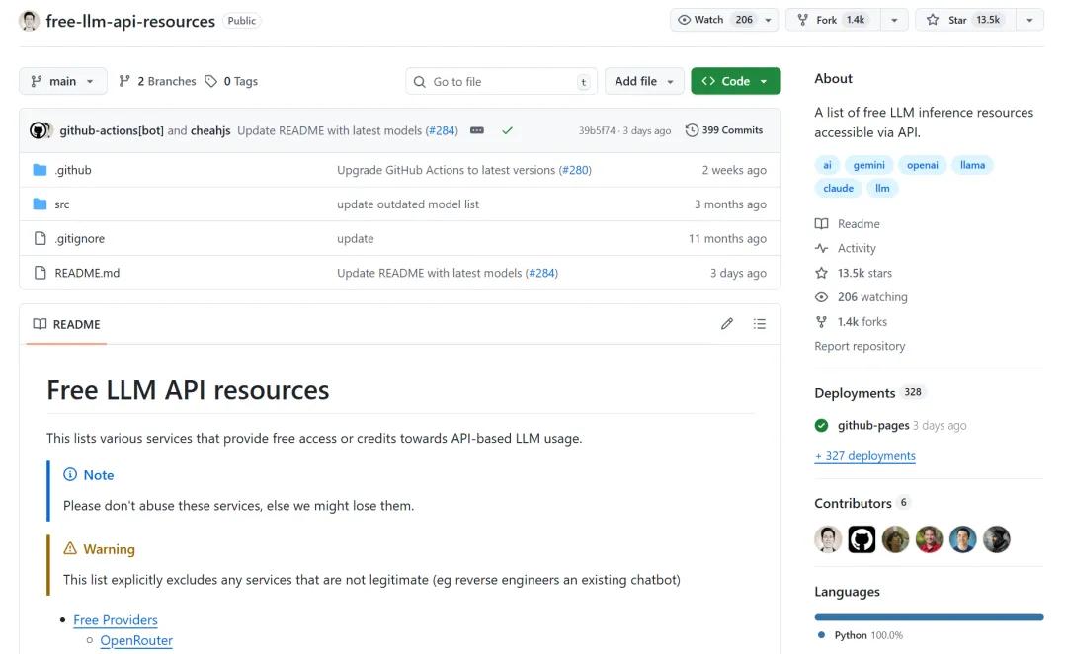Click the green commit status checkmark
This screenshot has width=1067, height=654.
tap(507, 130)
